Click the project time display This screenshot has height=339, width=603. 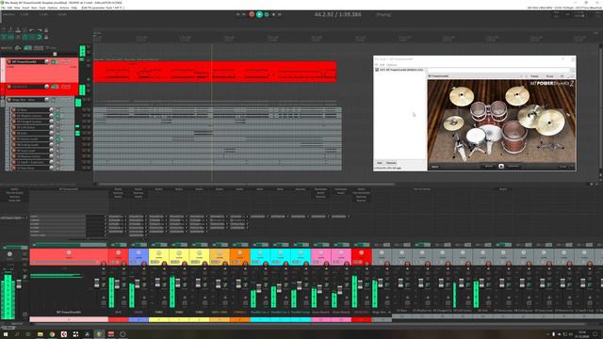(x=337, y=15)
